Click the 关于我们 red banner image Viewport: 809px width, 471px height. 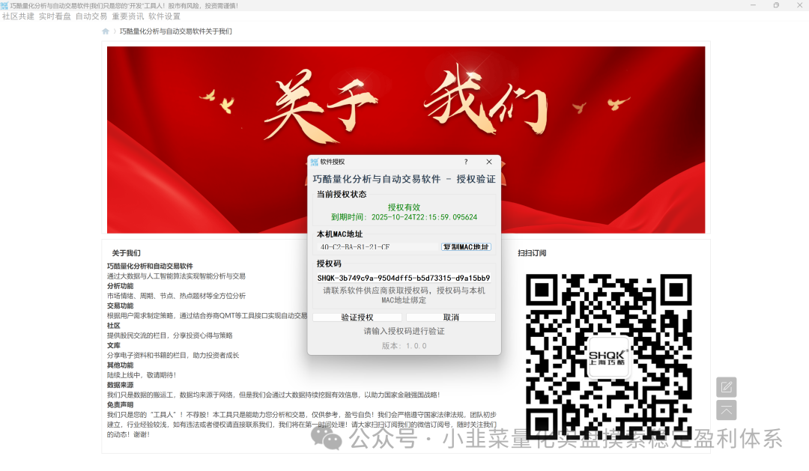406,140
